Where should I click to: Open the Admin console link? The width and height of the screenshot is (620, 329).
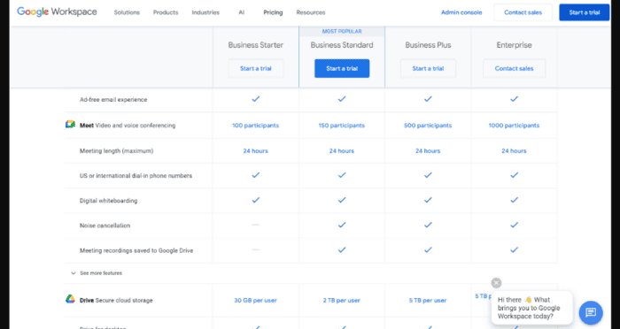(x=461, y=12)
